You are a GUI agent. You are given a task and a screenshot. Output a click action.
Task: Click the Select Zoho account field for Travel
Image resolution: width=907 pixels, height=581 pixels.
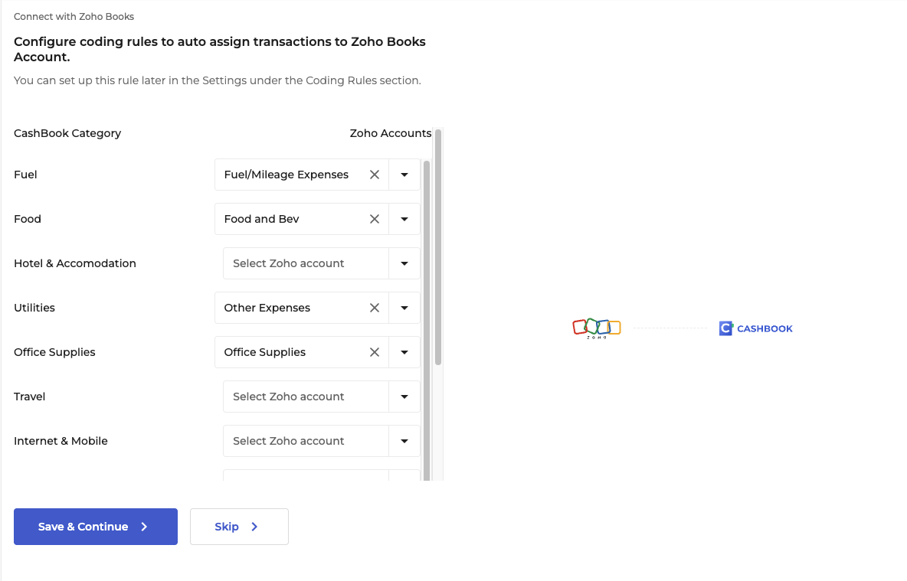[299, 397]
